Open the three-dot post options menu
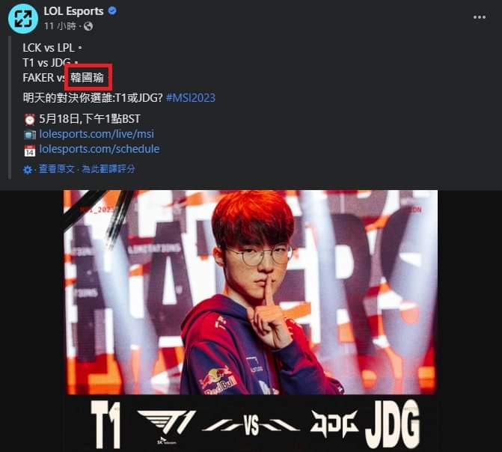The width and height of the screenshot is (502, 452). [480, 17]
